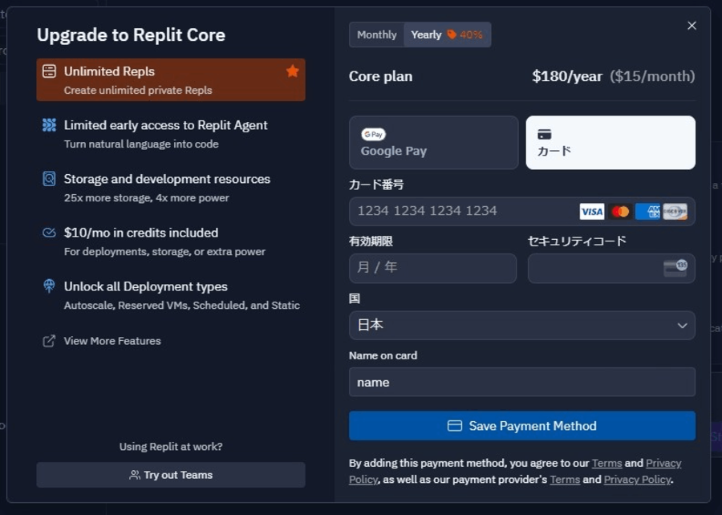
Task: Select カード as payment method
Action: (610, 143)
